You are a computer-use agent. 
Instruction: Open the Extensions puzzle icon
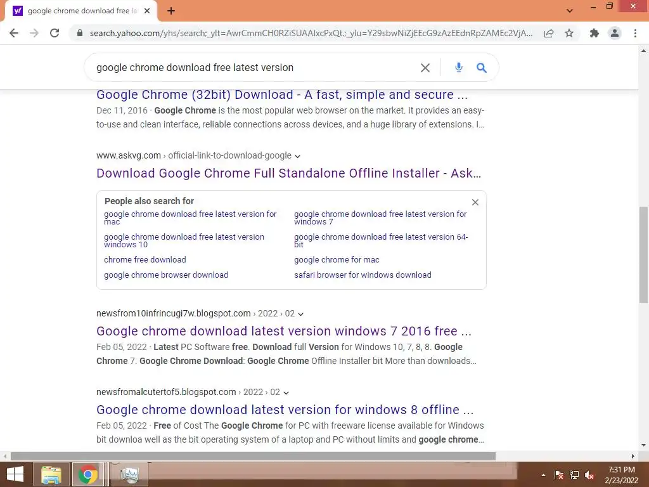click(594, 33)
